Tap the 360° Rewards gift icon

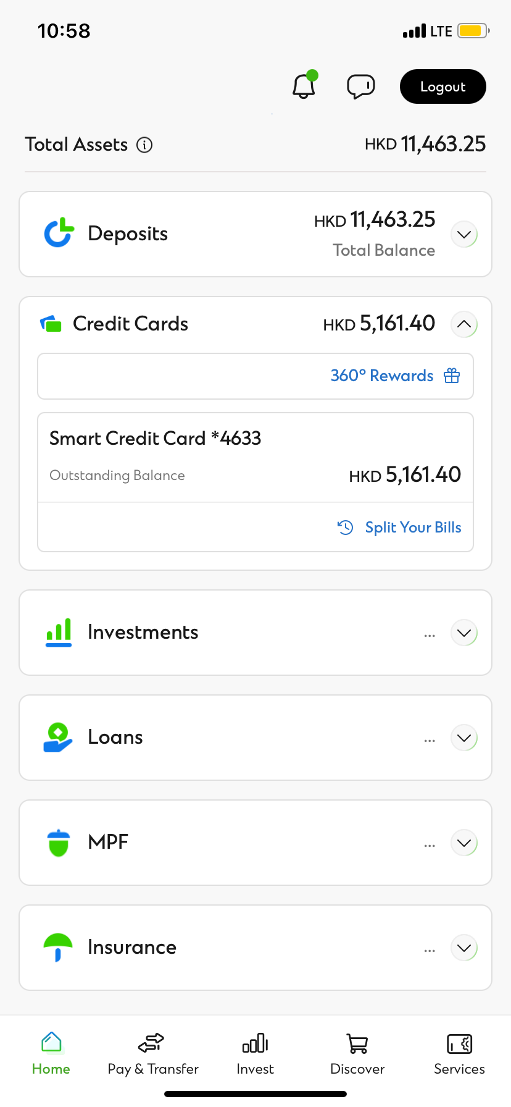pos(452,376)
